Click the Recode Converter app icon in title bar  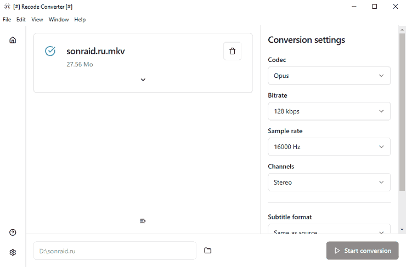(x=7, y=7)
